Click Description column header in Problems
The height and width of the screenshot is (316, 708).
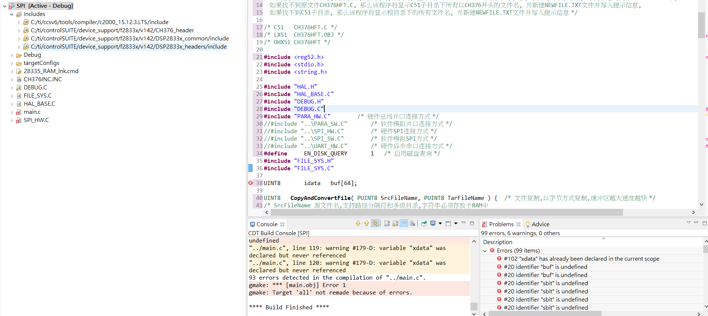(497, 242)
